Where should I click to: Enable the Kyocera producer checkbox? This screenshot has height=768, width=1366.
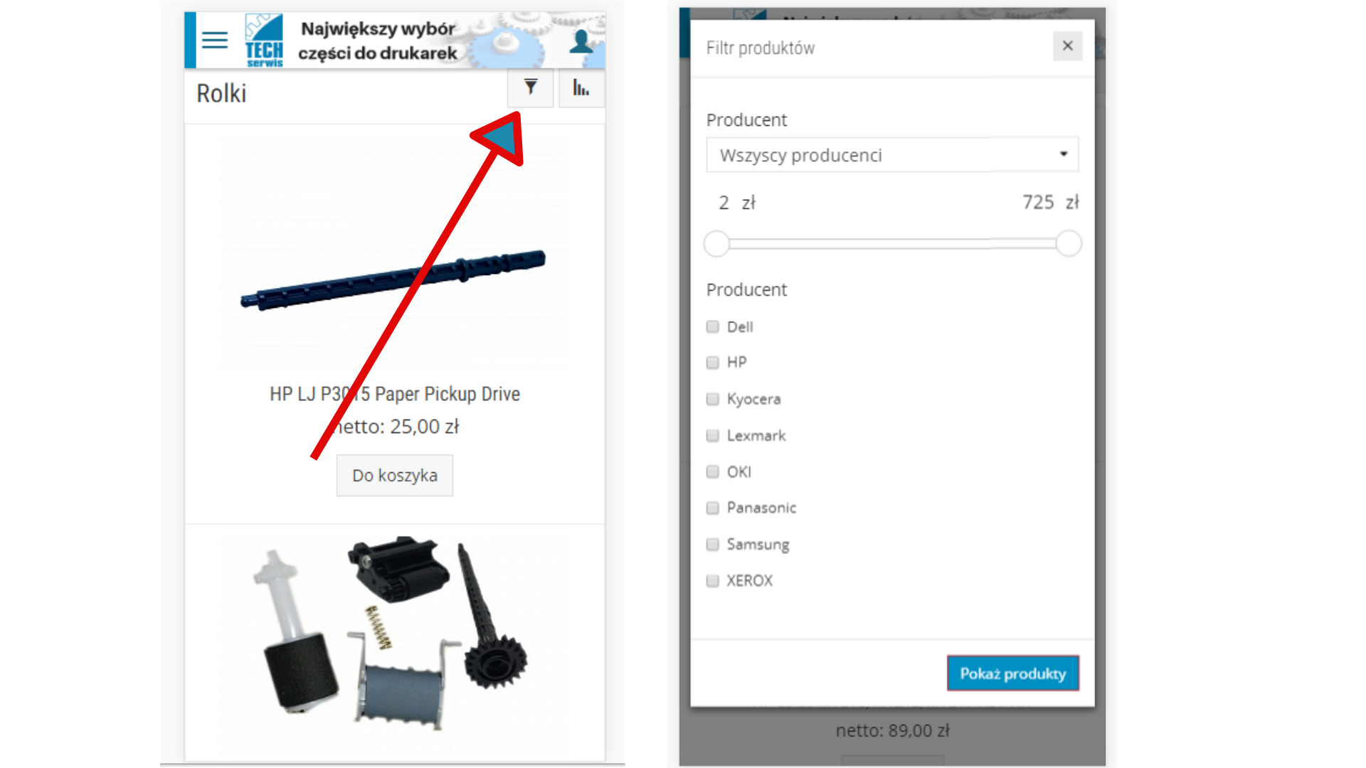coord(713,398)
